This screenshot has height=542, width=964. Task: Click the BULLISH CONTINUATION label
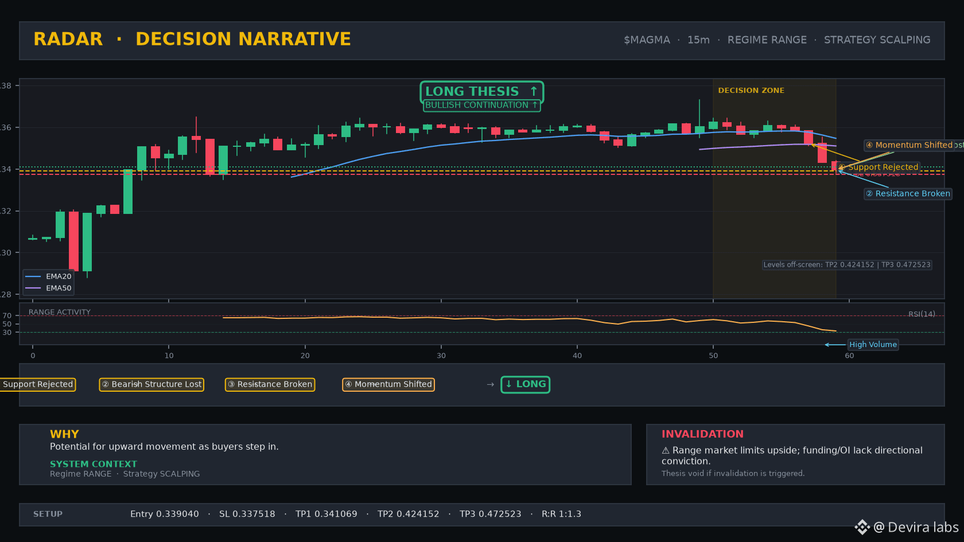[481, 105]
